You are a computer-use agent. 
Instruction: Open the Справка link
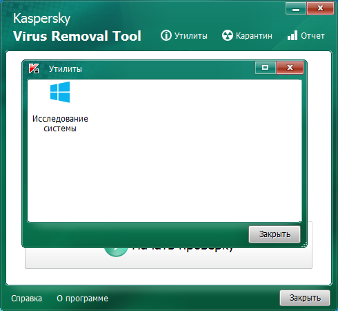(27, 299)
